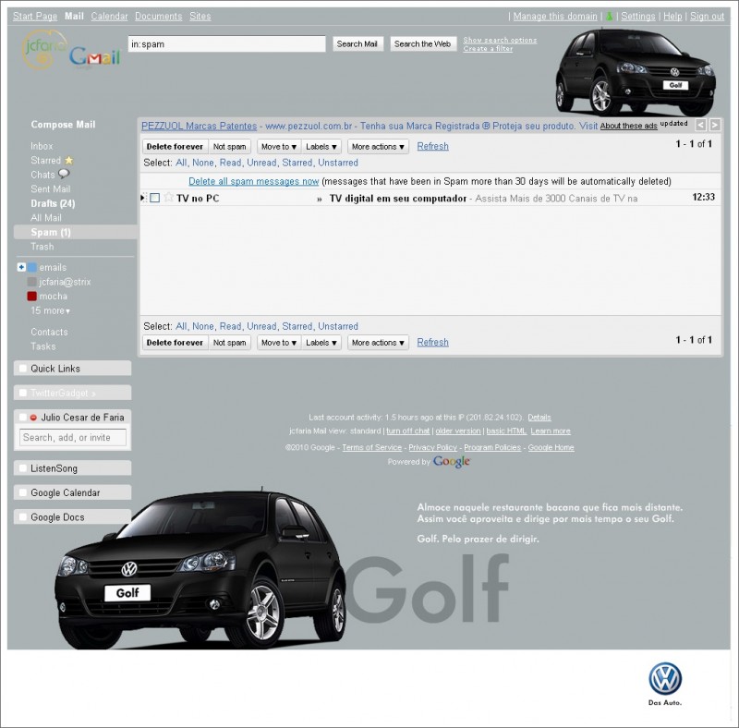This screenshot has width=739, height=728.
Task: Open the top More actions dropdown
Action: (x=378, y=147)
